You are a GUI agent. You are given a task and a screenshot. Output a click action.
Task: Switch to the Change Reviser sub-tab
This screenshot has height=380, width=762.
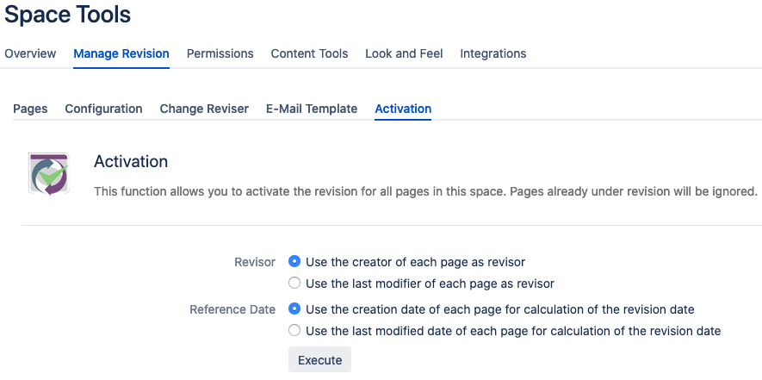204,109
